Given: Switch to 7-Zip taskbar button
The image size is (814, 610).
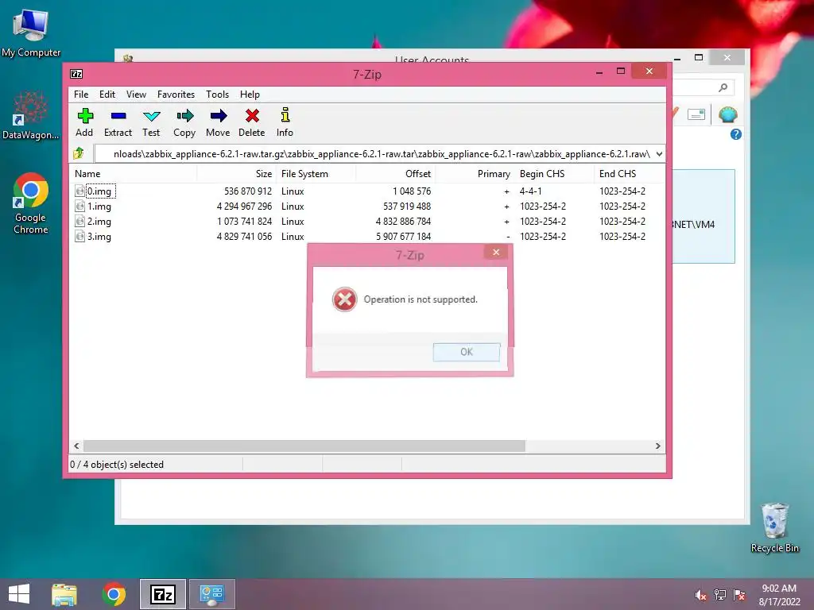Looking at the screenshot, I should tap(162, 594).
